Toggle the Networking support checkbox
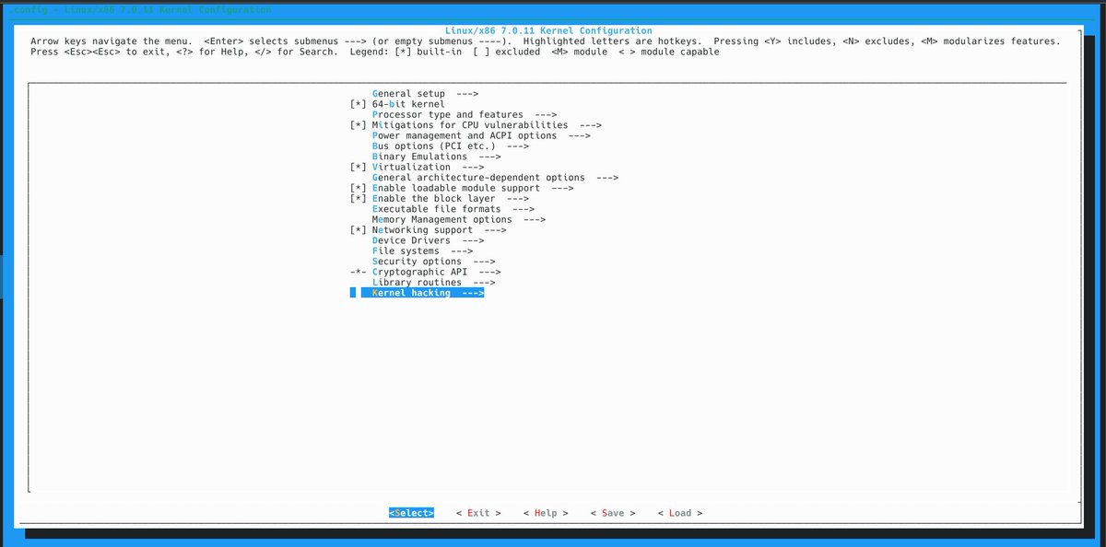The image size is (1106, 547). (x=359, y=230)
